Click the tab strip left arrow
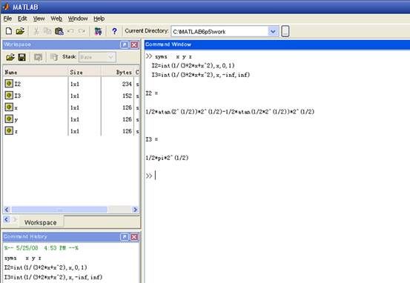 tap(7, 219)
